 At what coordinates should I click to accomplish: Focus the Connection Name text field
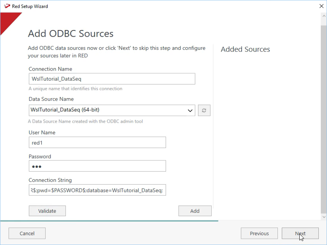tap(112, 79)
